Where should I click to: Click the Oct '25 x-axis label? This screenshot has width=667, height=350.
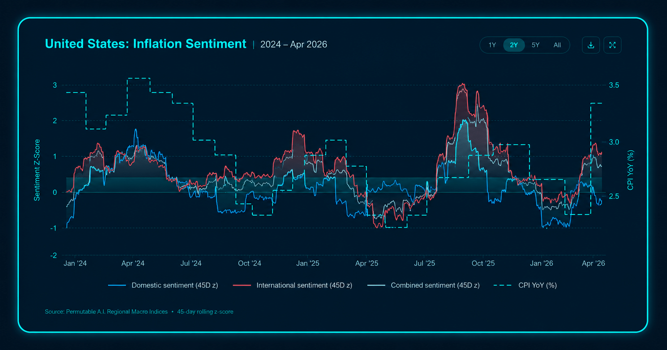[483, 263]
